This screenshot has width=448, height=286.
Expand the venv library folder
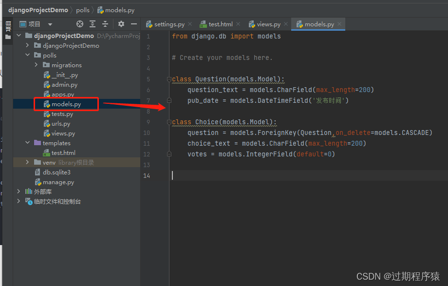click(27, 162)
